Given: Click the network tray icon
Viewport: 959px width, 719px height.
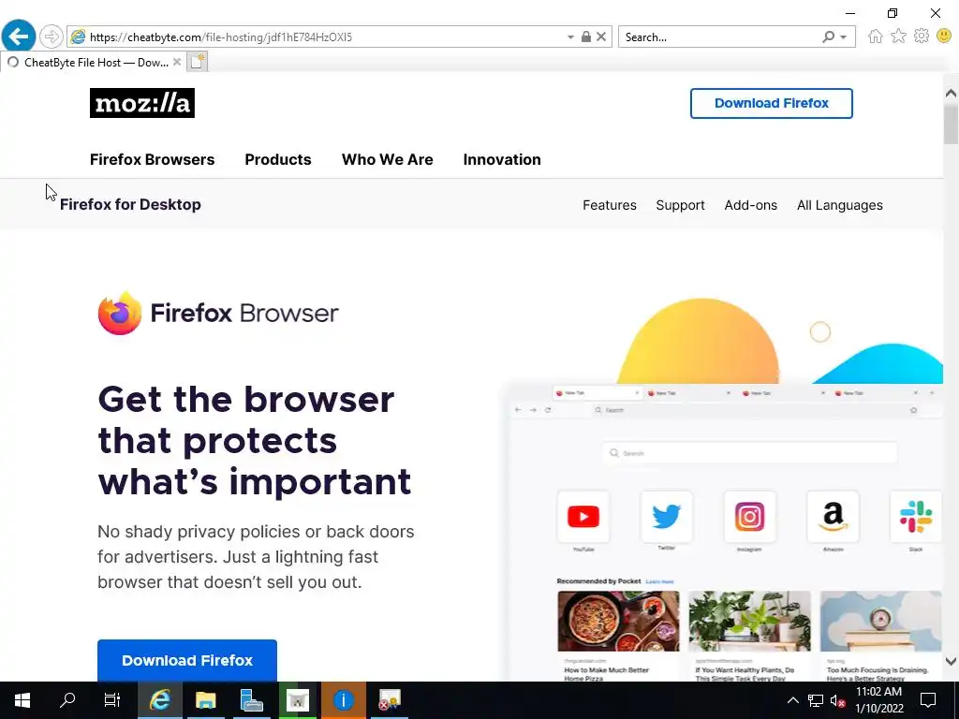Looking at the screenshot, I should (816, 700).
